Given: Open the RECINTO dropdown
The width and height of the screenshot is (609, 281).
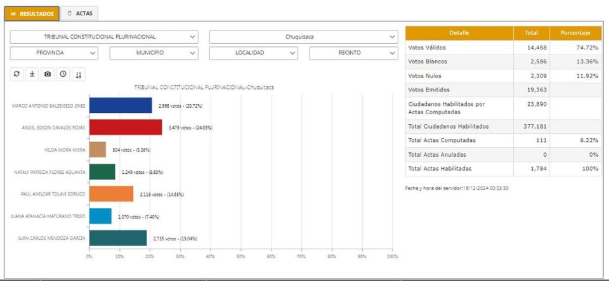Looking at the screenshot, I should 353,53.
